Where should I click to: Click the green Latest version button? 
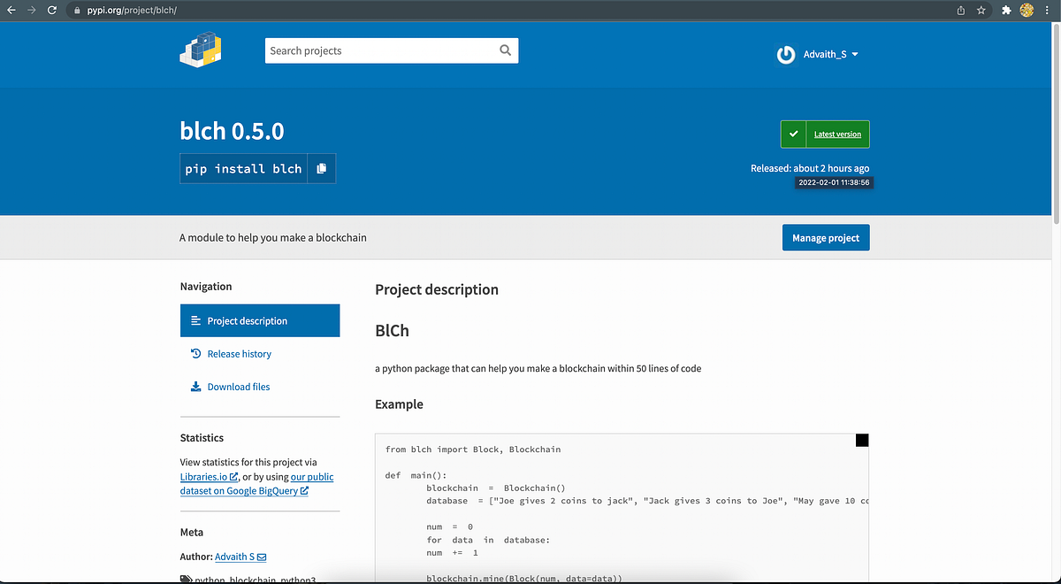[836, 134]
